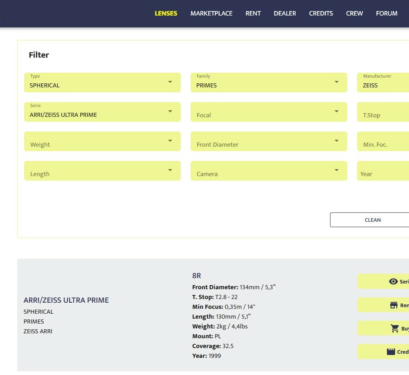Open the ARRI/ZEISS ULTRA PRIME lens title
The image size is (409, 375).
[66, 300]
